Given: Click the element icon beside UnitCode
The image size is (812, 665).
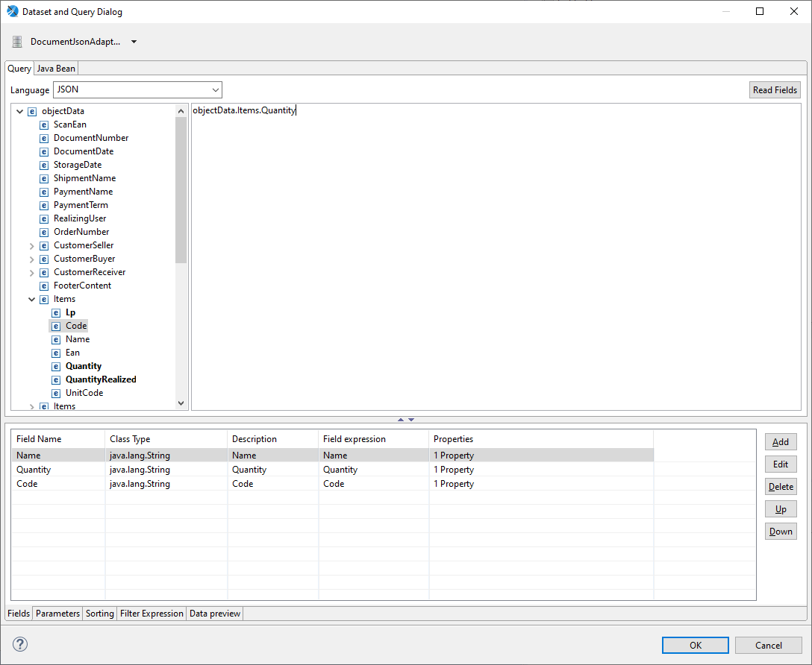Looking at the screenshot, I should (56, 393).
